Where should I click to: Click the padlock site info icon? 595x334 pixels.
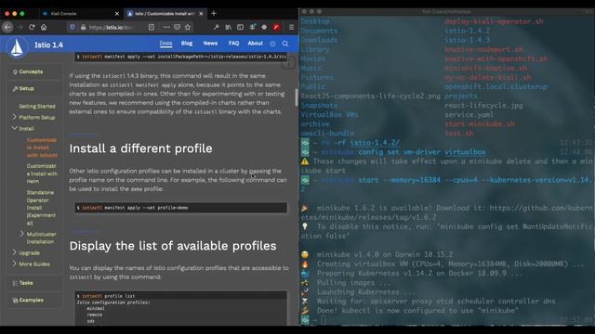(83, 27)
